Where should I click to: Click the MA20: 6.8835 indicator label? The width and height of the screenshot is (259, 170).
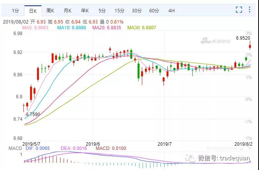click(106, 28)
